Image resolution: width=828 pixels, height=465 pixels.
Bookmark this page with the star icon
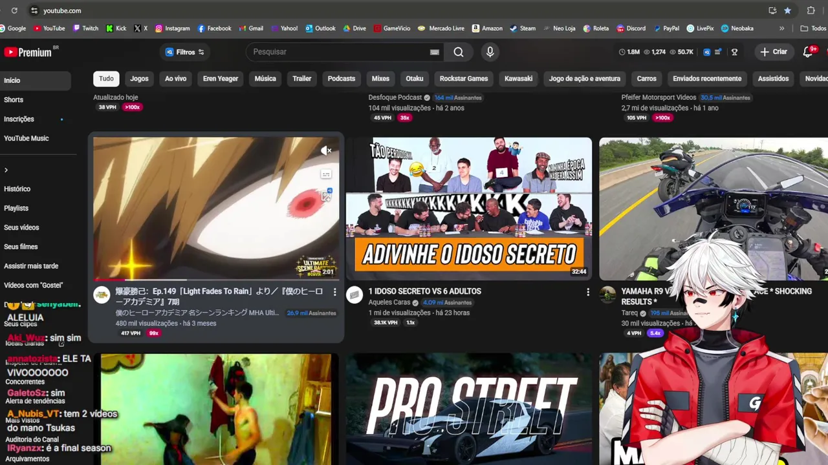click(x=787, y=10)
